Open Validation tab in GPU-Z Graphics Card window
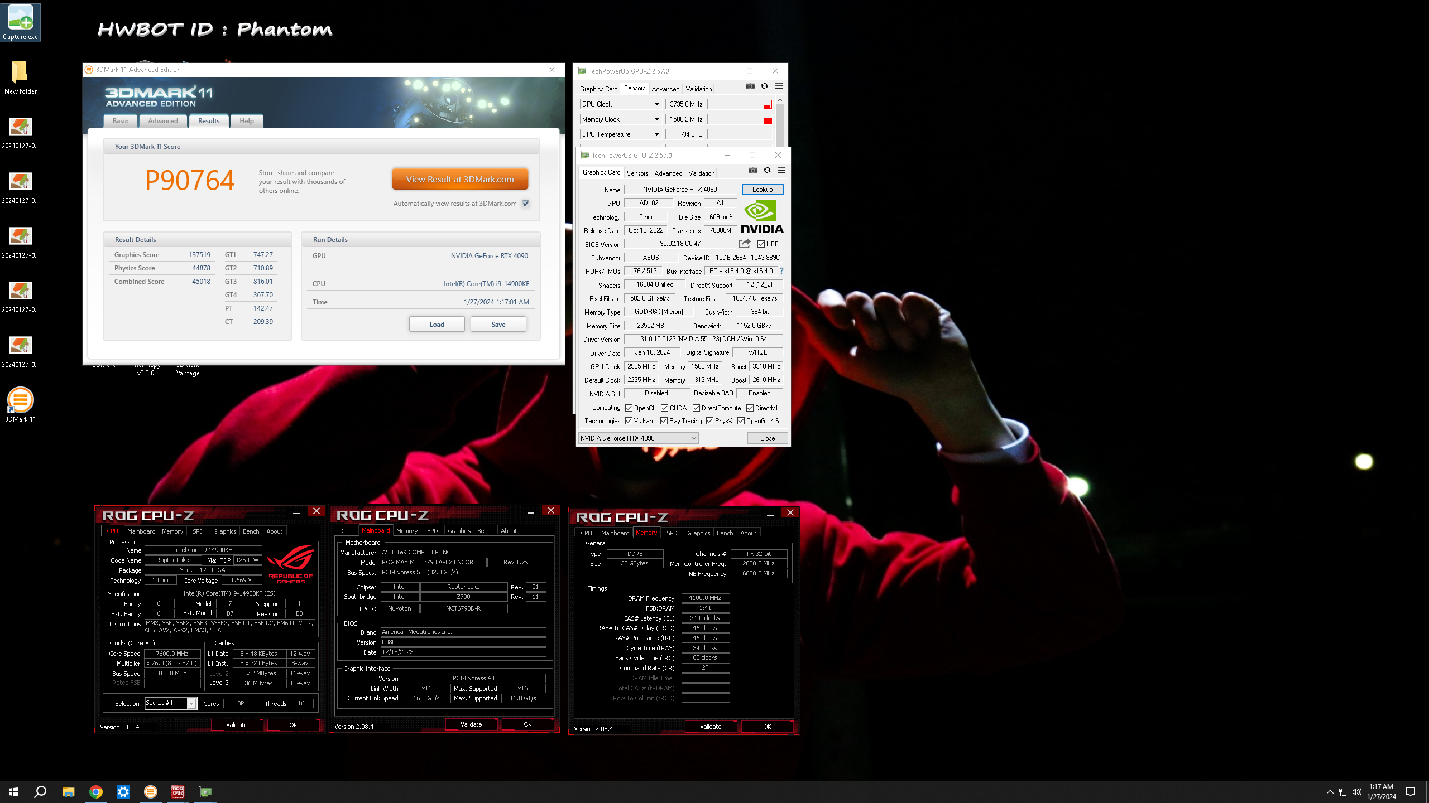Viewport: 1429px width, 803px height. point(702,173)
